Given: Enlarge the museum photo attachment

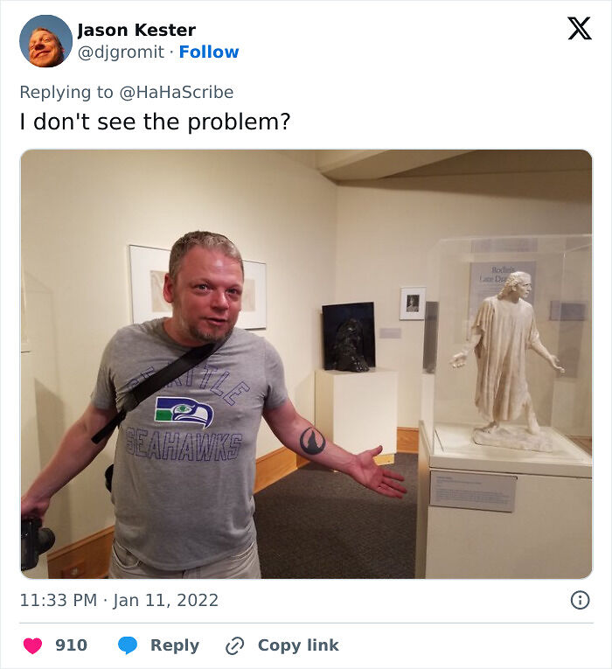Looking at the screenshot, I should coord(306,364).
